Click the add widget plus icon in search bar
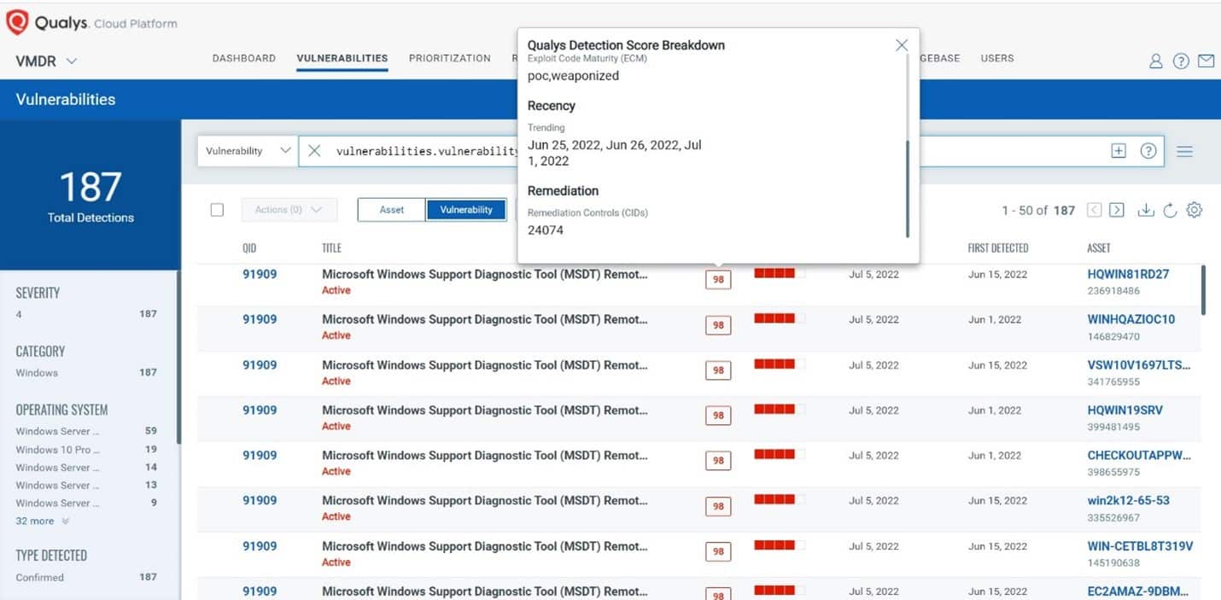Image resolution: width=1221 pixels, height=600 pixels. pyautogui.click(x=1119, y=151)
